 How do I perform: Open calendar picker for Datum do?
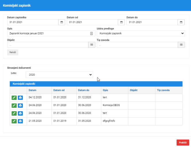181,22
